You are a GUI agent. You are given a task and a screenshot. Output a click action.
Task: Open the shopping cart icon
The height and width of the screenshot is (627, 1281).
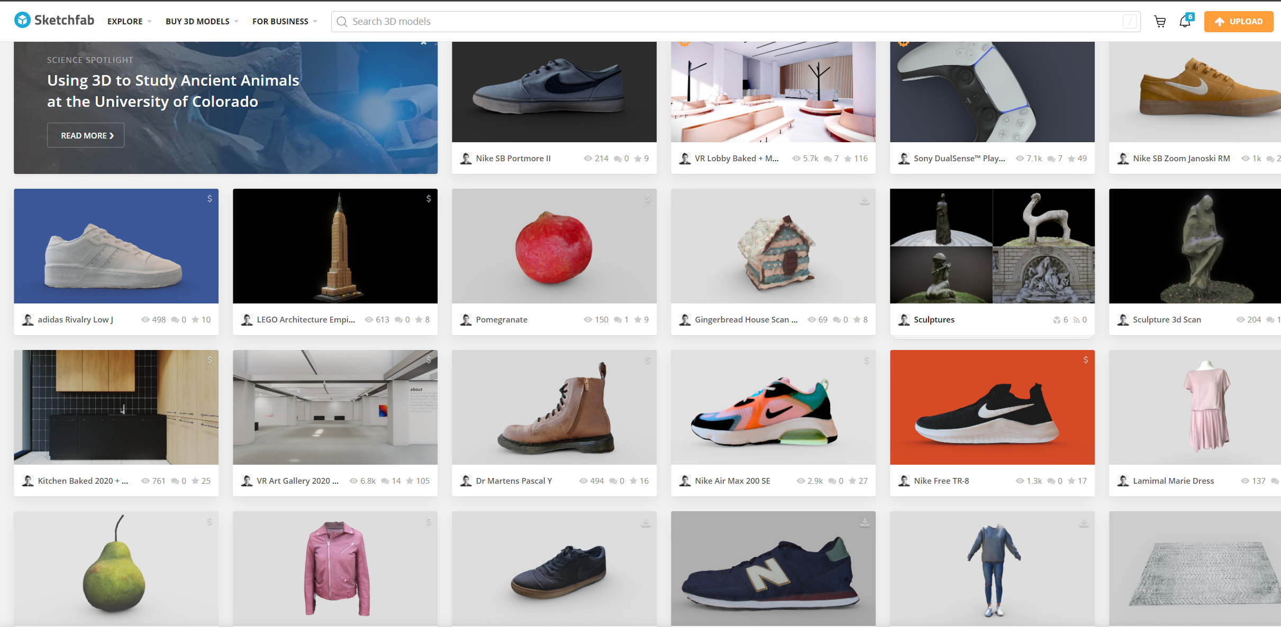pos(1160,22)
